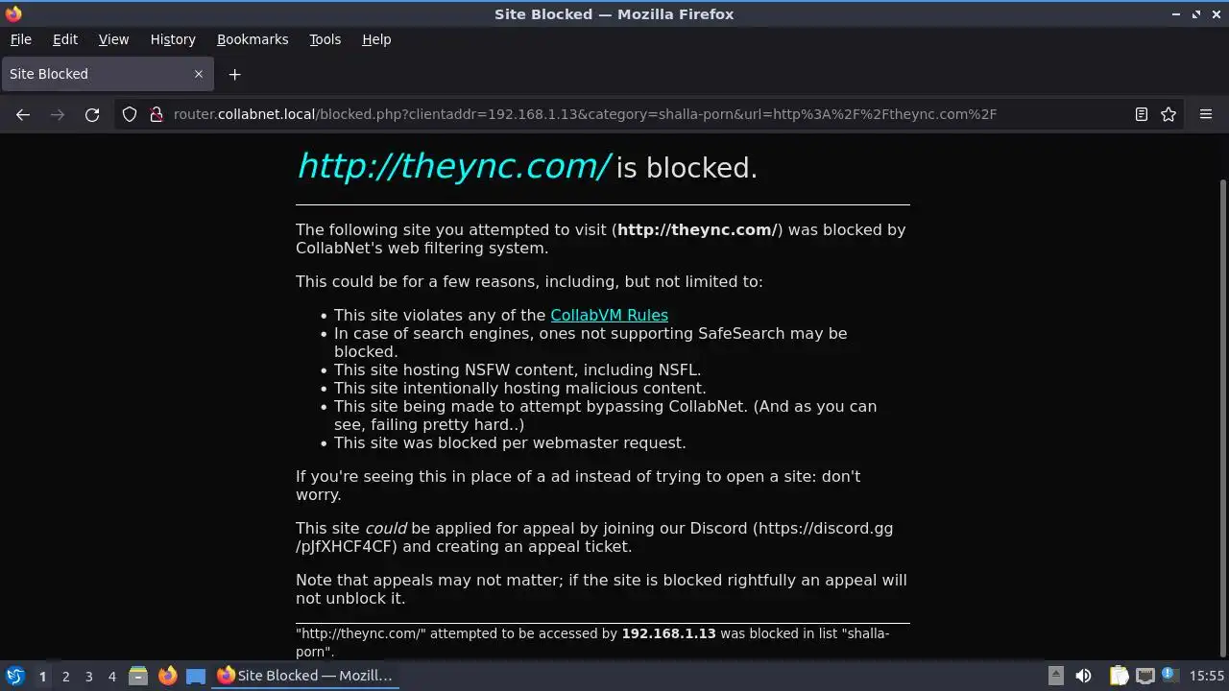Image resolution: width=1229 pixels, height=691 pixels.
Task: Open the removable media eject tray icon
Action: click(x=1055, y=676)
